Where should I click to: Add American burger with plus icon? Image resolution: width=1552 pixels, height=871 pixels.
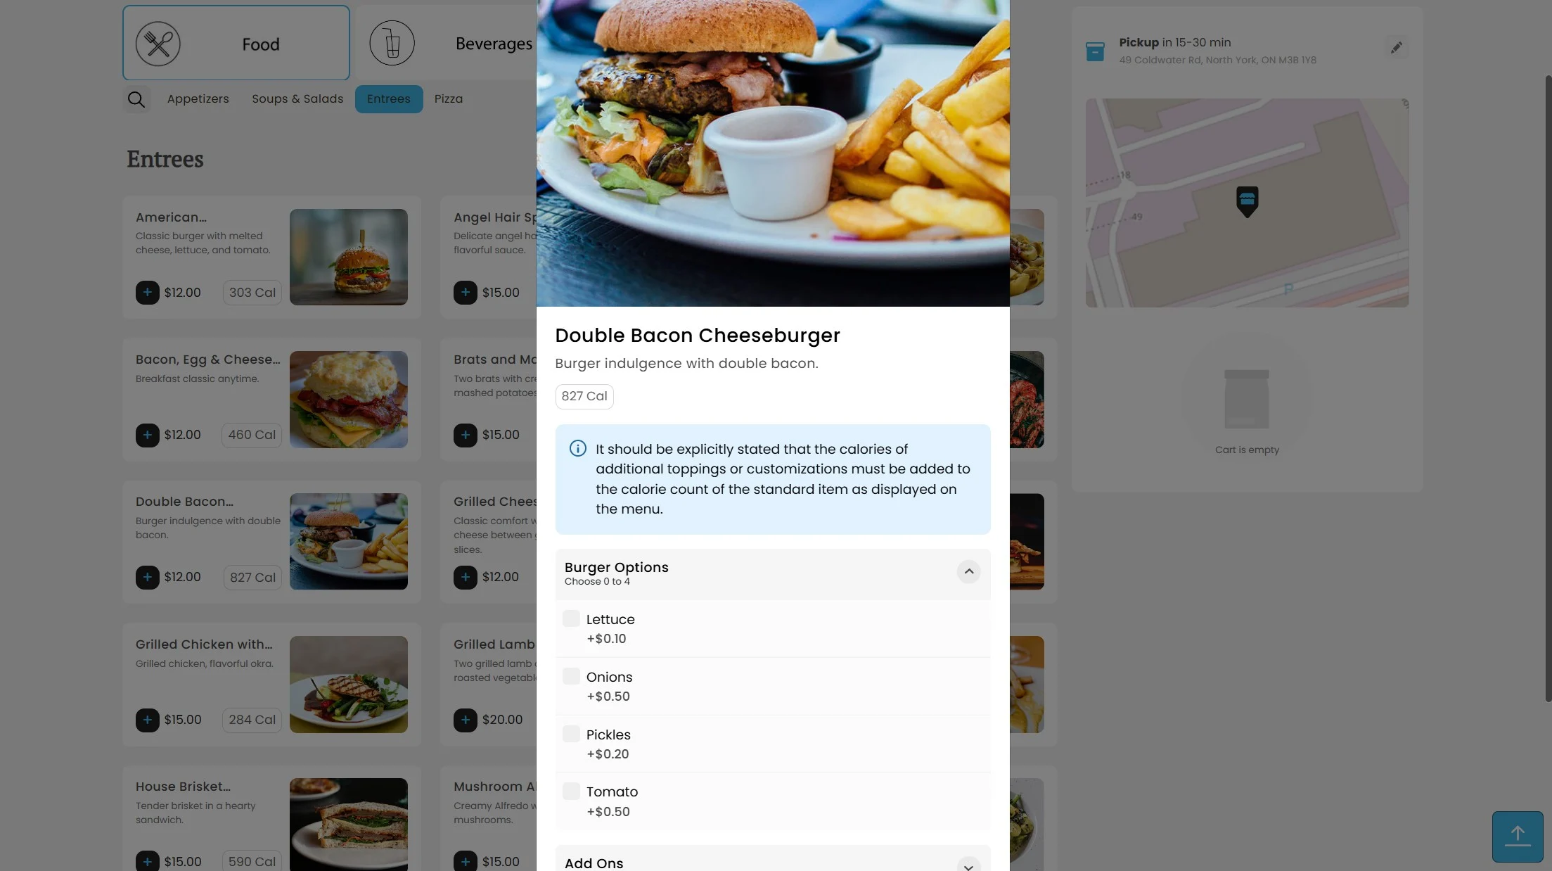tap(147, 293)
